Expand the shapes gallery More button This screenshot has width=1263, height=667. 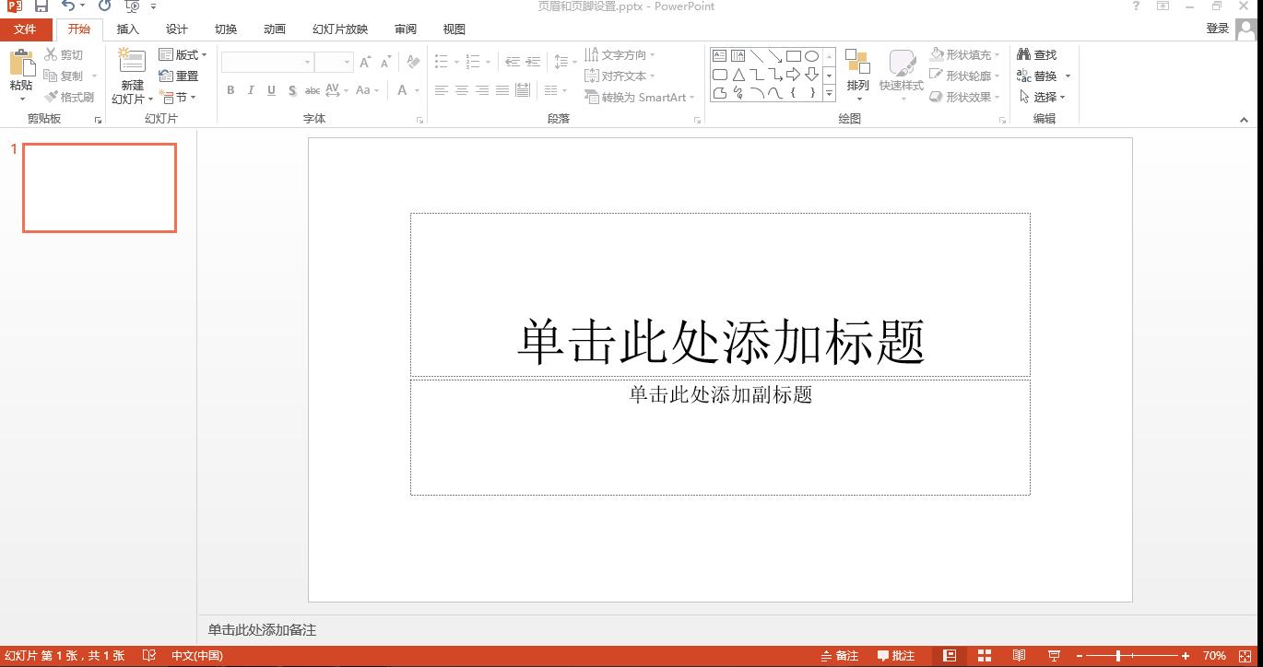coord(829,93)
